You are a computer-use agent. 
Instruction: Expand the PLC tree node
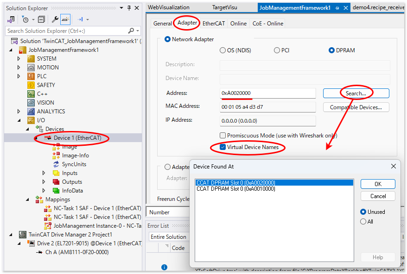[19, 76]
